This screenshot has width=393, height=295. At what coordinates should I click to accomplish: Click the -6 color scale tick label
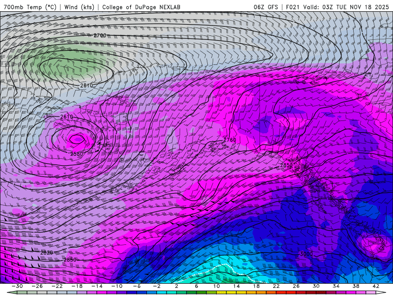coord(137,286)
